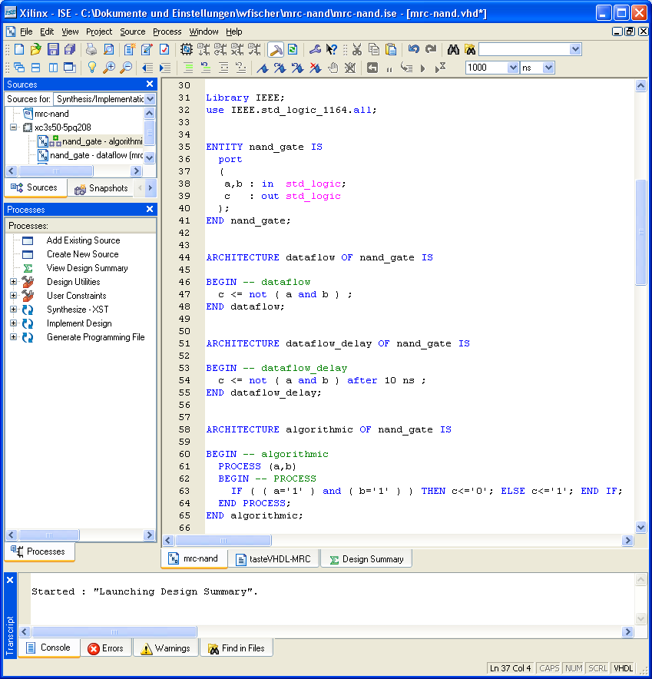Create a new source file document icon
This screenshot has height=679, width=652.
[18, 48]
